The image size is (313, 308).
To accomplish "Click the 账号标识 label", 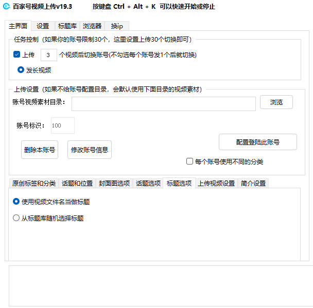I will click(30, 125).
